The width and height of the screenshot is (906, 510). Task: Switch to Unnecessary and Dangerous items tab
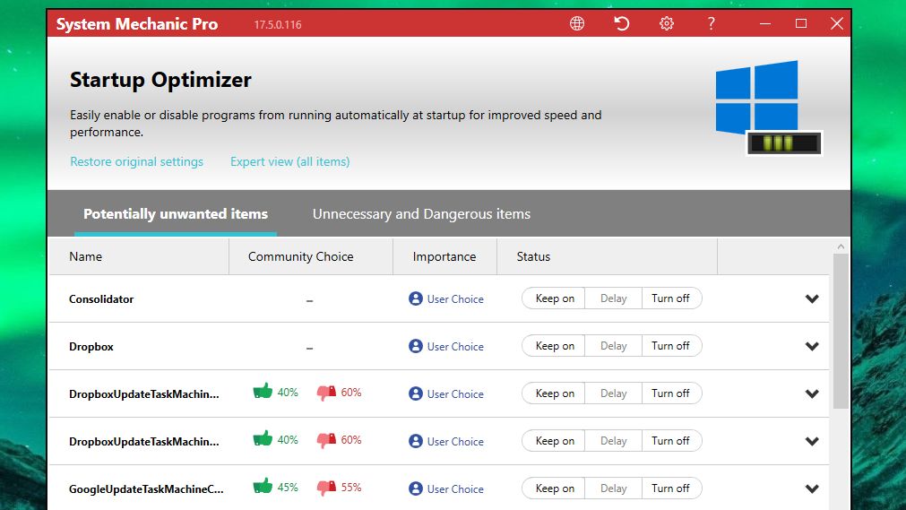[421, 214]
